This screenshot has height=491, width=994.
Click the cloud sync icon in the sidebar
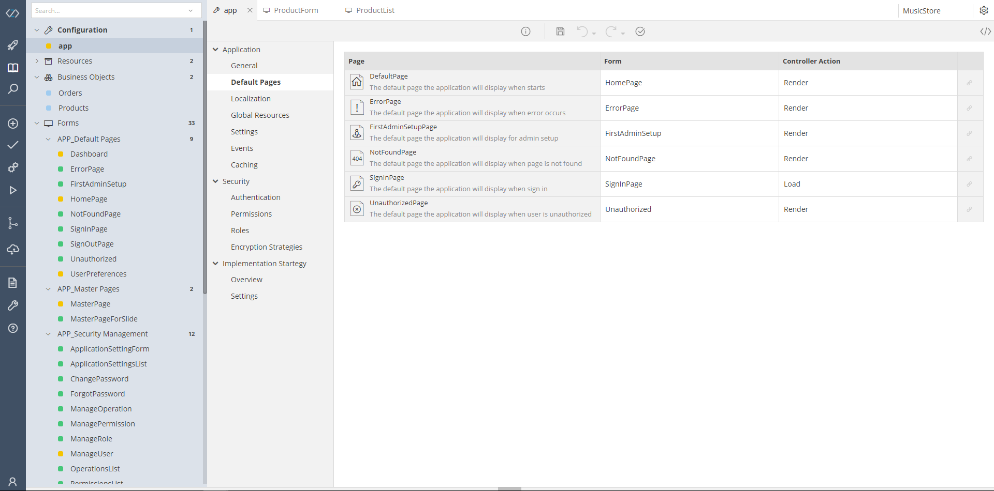(13, 250)
